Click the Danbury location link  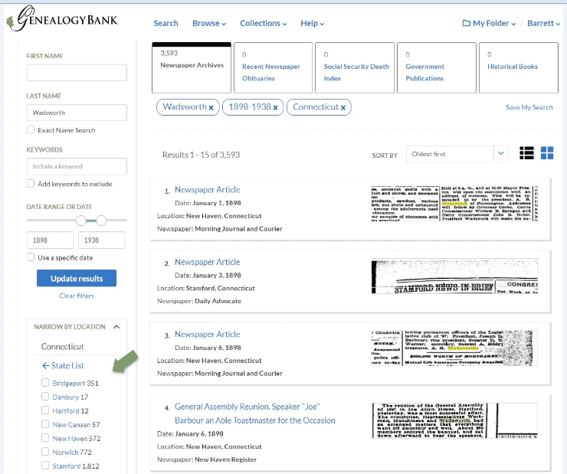coord(65,397)
